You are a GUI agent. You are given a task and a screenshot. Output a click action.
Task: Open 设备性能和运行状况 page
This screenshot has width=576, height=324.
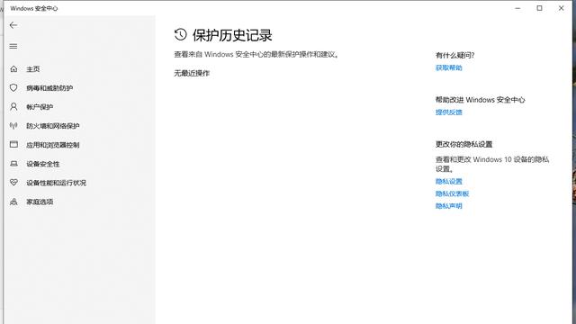[x=56, y=183]
